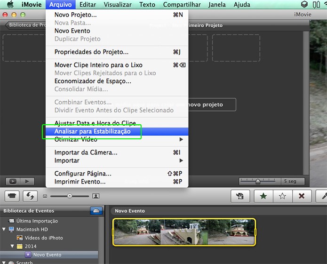
Task: Choose Importar da Câmera...
Action: tap(117, 152)
